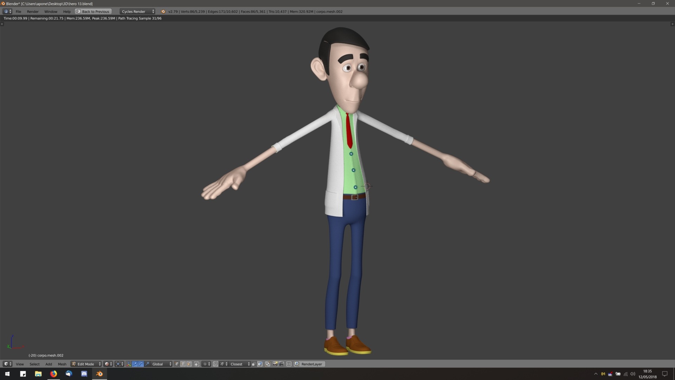
Task: Open the Mesh menu in viewport header
Action: [x=62, y=364]
